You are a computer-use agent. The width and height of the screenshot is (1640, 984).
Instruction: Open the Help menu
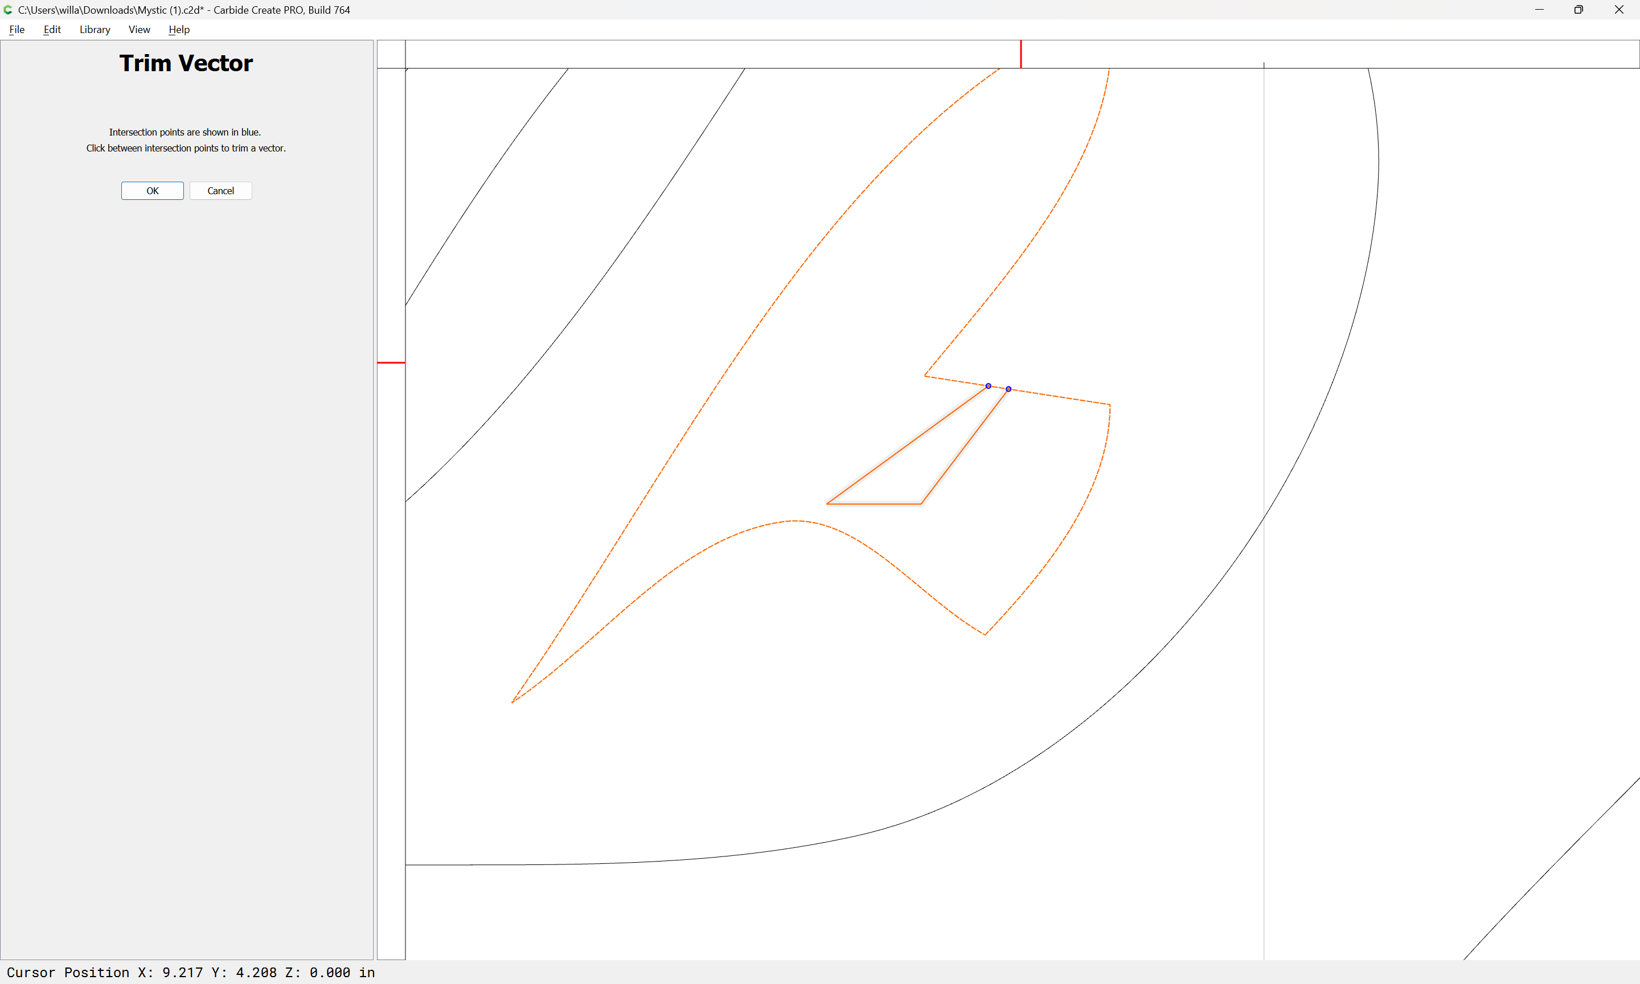tap(179, 29)
